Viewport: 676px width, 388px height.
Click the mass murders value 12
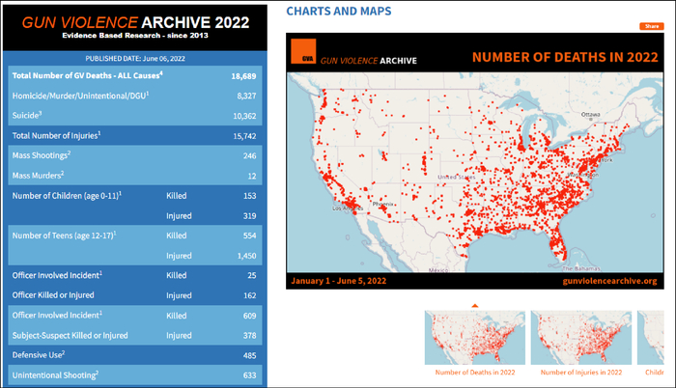coord(252,176)
